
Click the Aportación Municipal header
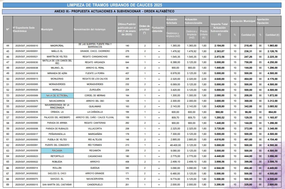pos(243,21)
